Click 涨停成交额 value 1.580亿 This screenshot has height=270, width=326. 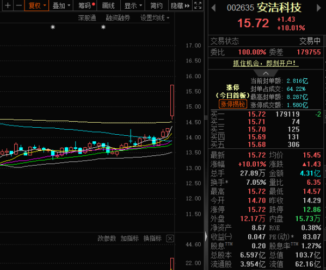(x=297, y=105)
